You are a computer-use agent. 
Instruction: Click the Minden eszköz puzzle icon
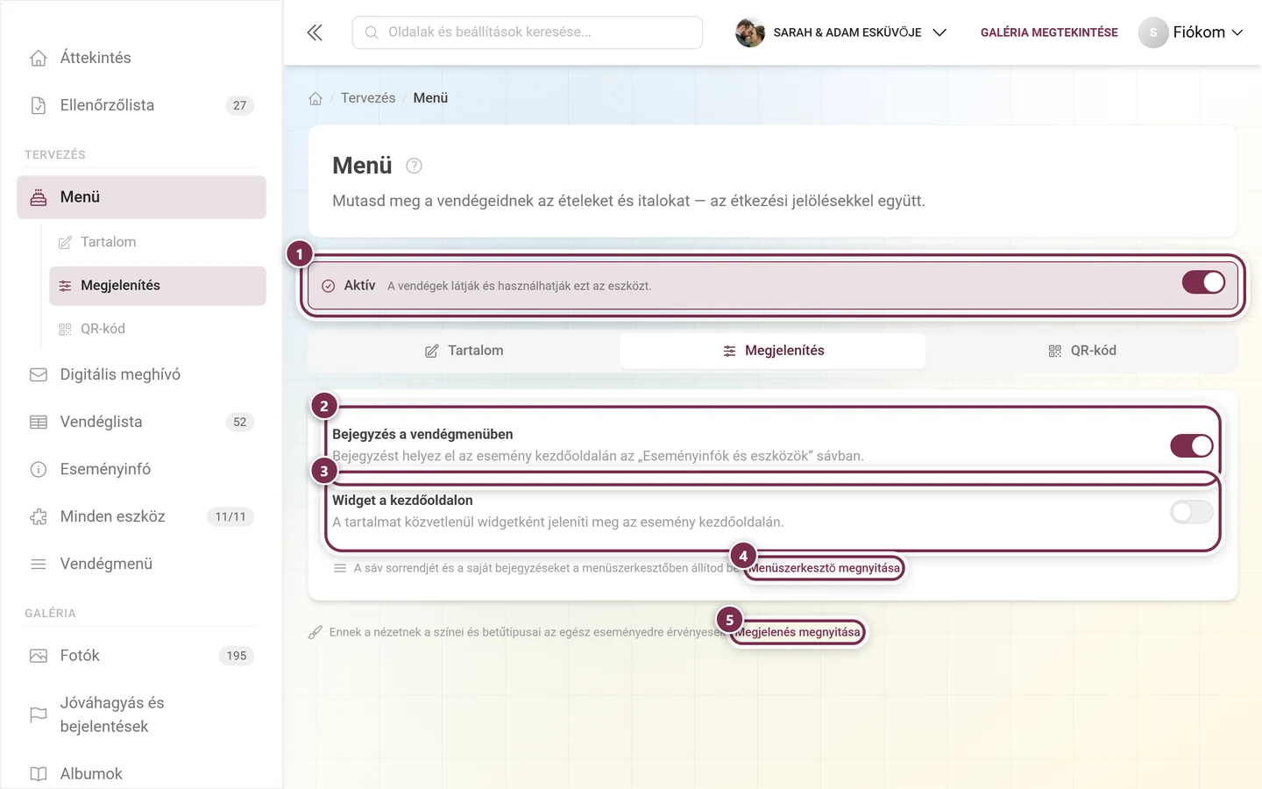coord(39,516)
